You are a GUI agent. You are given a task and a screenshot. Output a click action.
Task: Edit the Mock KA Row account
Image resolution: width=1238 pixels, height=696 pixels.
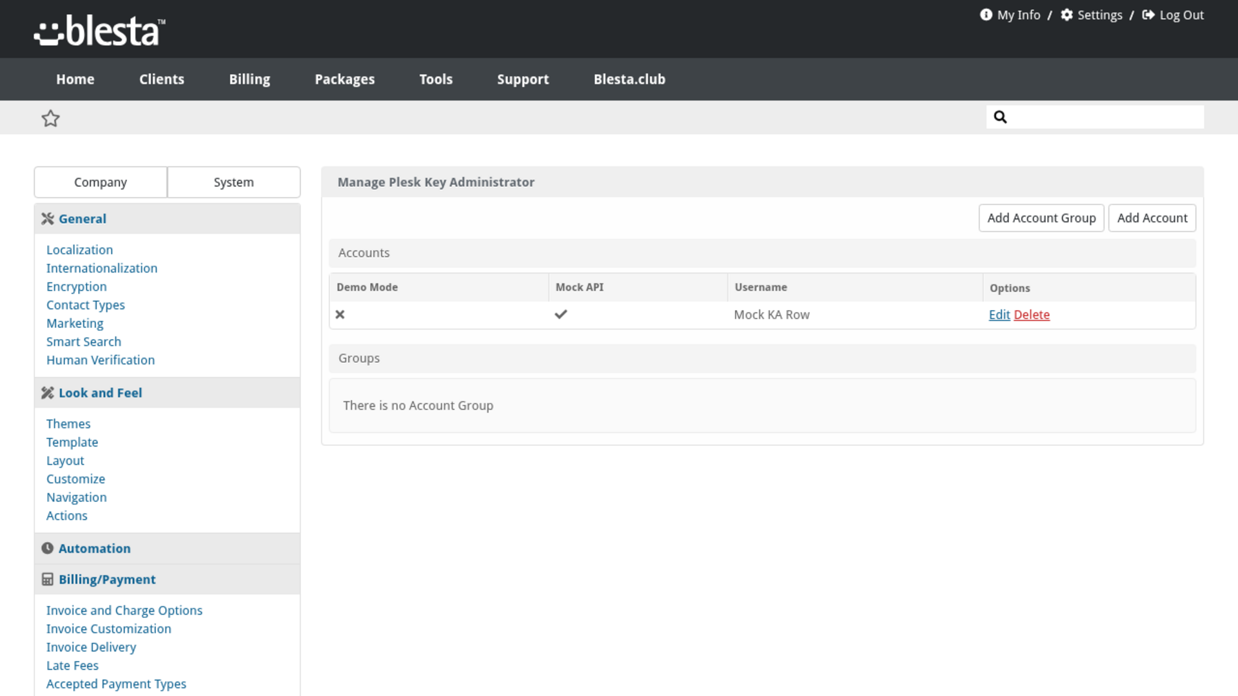[999, 314]
